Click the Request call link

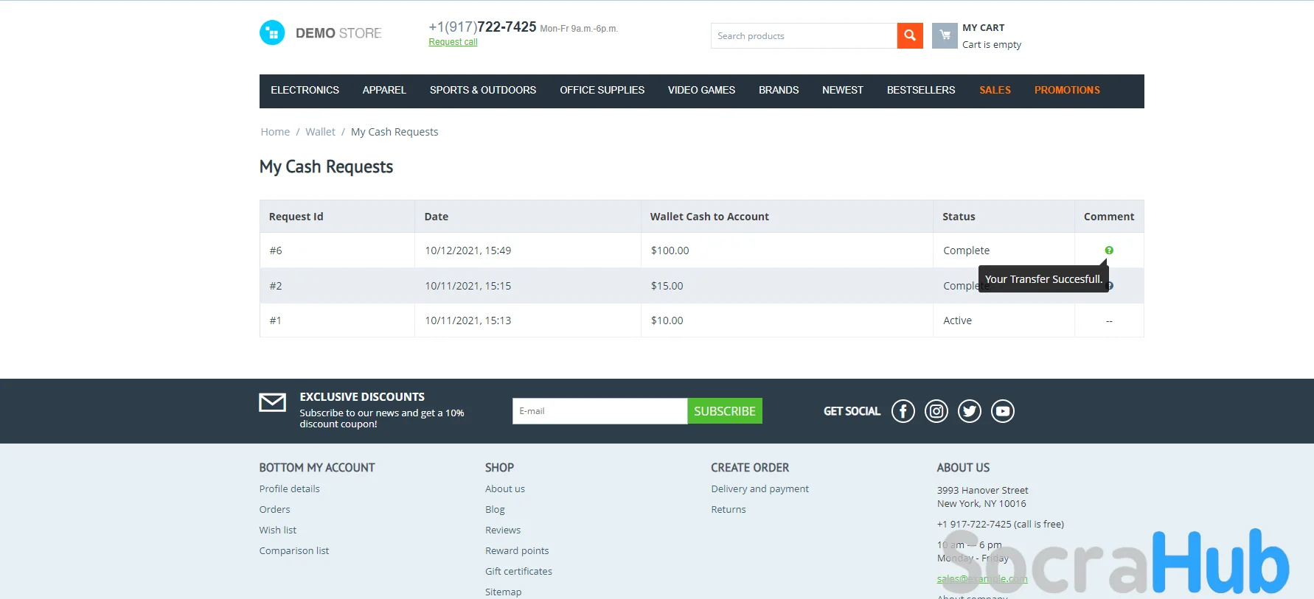pyautogui.click(x=453, y=42)
